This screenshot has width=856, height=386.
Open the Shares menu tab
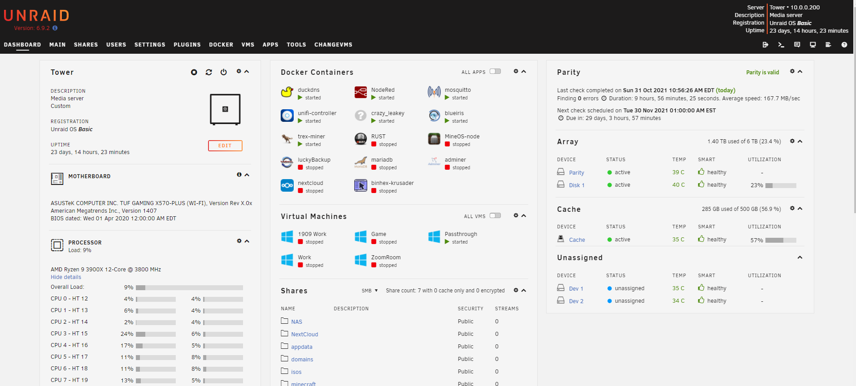pos(86,45)
